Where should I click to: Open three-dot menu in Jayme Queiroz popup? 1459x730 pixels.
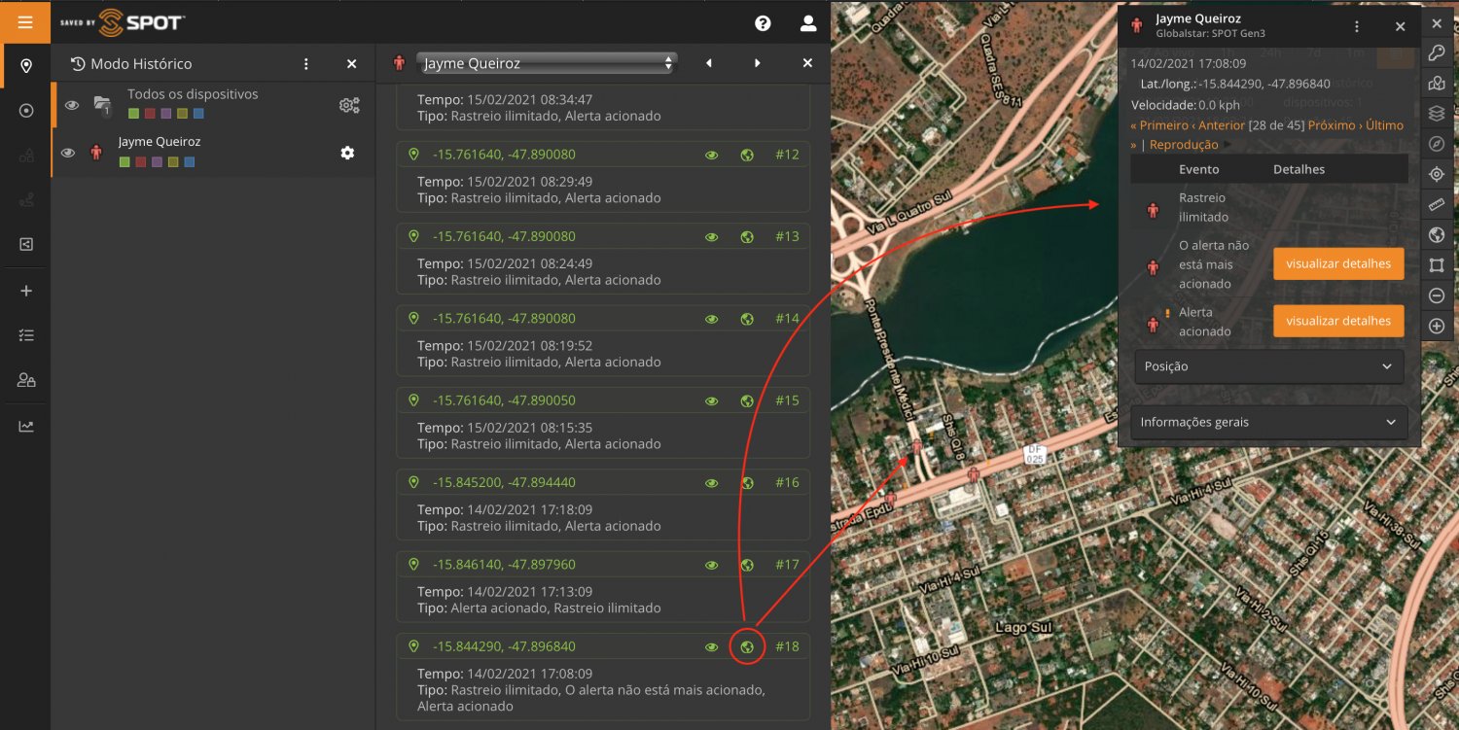pos(1357,27)
